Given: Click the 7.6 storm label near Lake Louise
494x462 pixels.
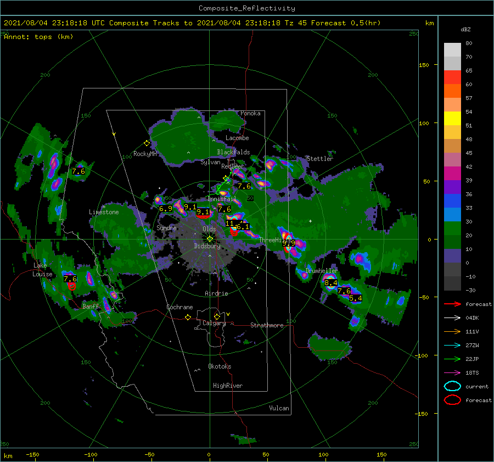Looking at the screenshot, I should pyautogui.click(x=70, y=279).
